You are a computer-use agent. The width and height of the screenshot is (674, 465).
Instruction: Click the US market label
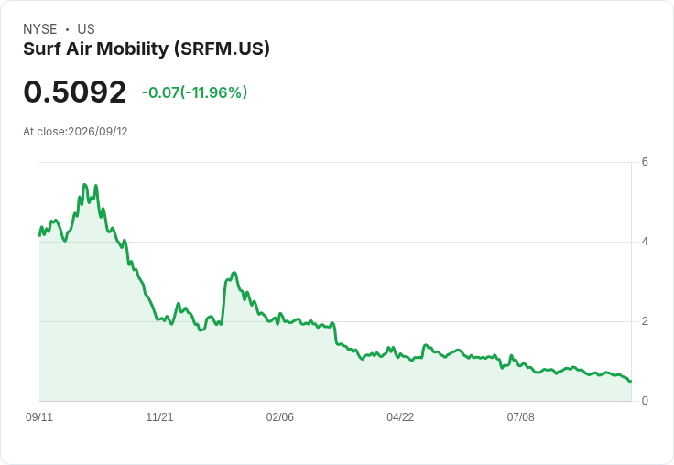click(86, 29)
